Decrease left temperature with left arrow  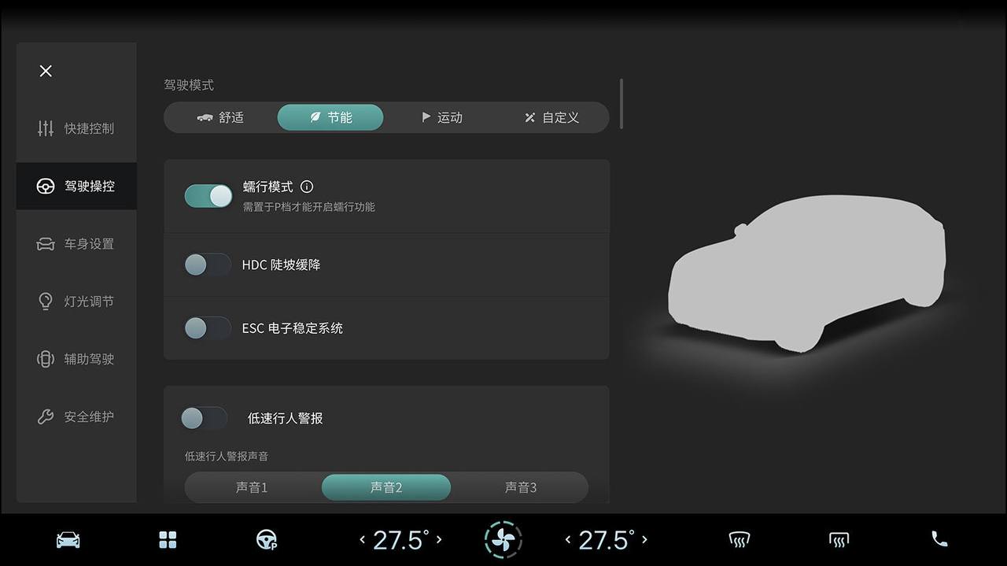(362, 540)
